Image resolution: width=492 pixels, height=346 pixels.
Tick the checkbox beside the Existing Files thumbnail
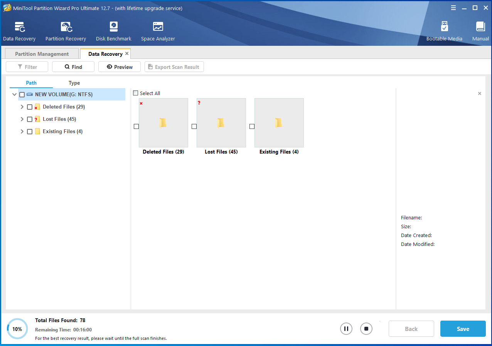coord(252,127)
